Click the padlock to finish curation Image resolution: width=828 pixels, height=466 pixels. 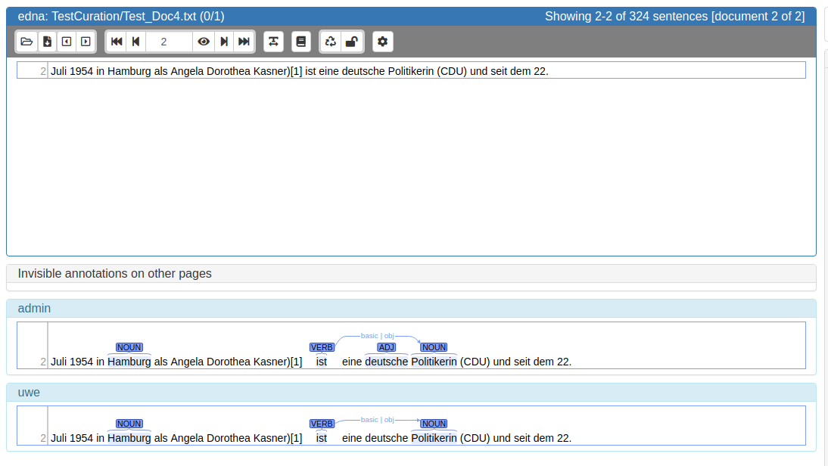pyautogui.click(x=351, y=42)
